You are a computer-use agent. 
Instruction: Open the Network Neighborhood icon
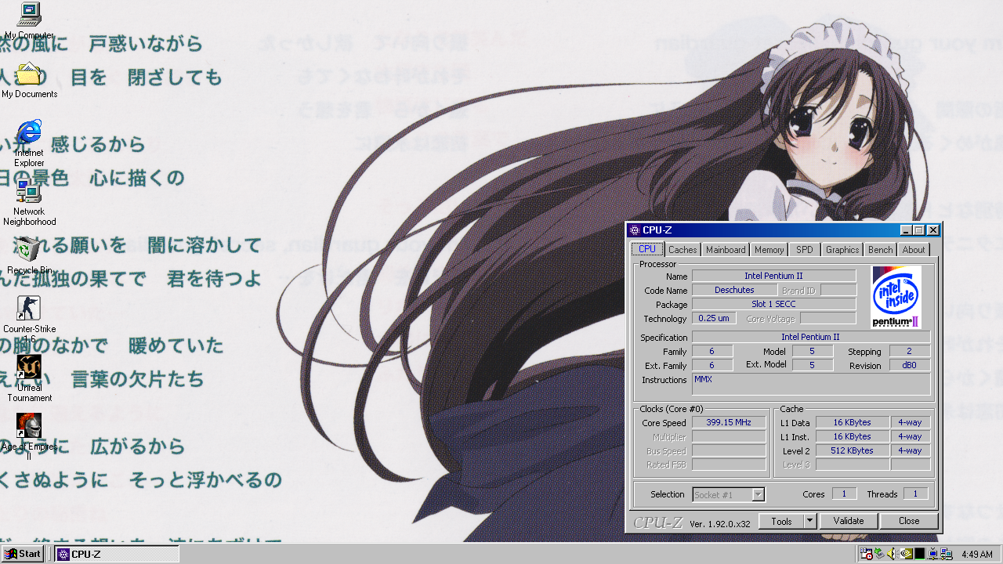coord(29,191)
